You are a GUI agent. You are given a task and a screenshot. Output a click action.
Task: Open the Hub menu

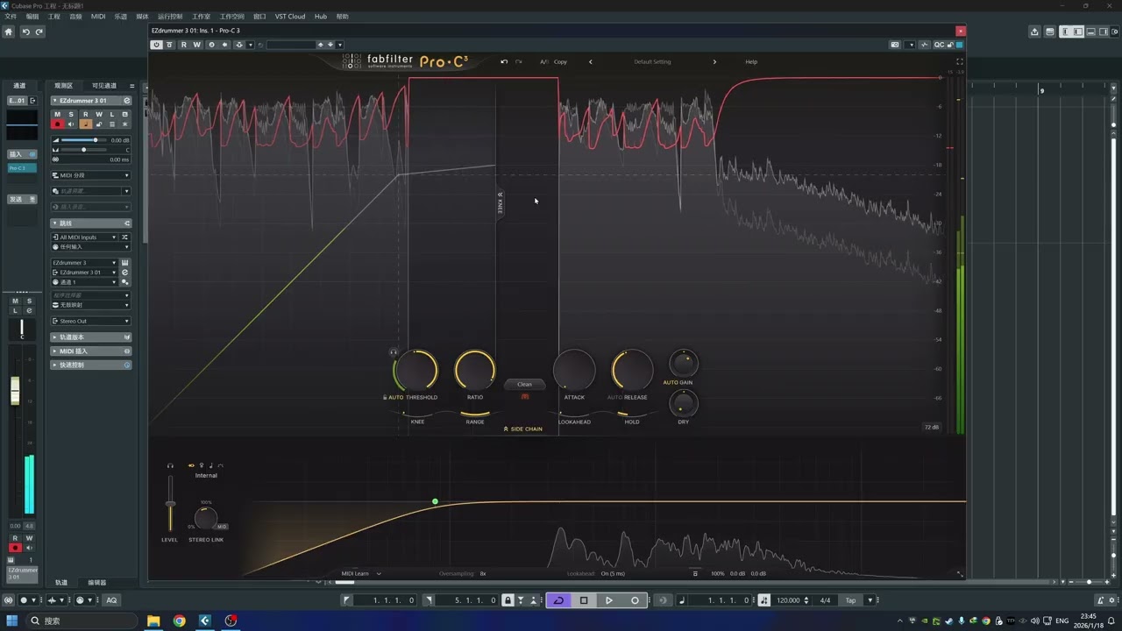[320, 17]
